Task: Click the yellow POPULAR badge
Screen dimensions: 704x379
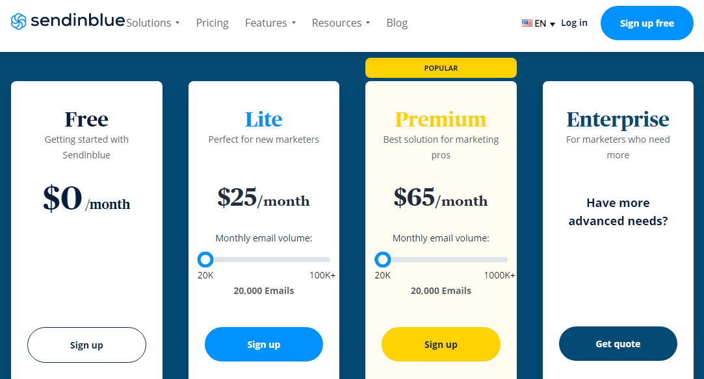Action: 441,68
